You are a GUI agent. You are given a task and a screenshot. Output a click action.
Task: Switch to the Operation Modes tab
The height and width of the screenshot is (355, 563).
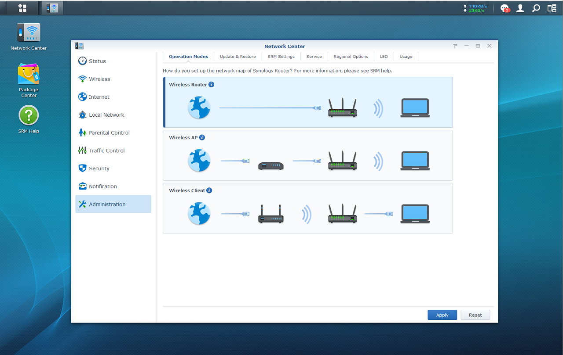point(189,57)
